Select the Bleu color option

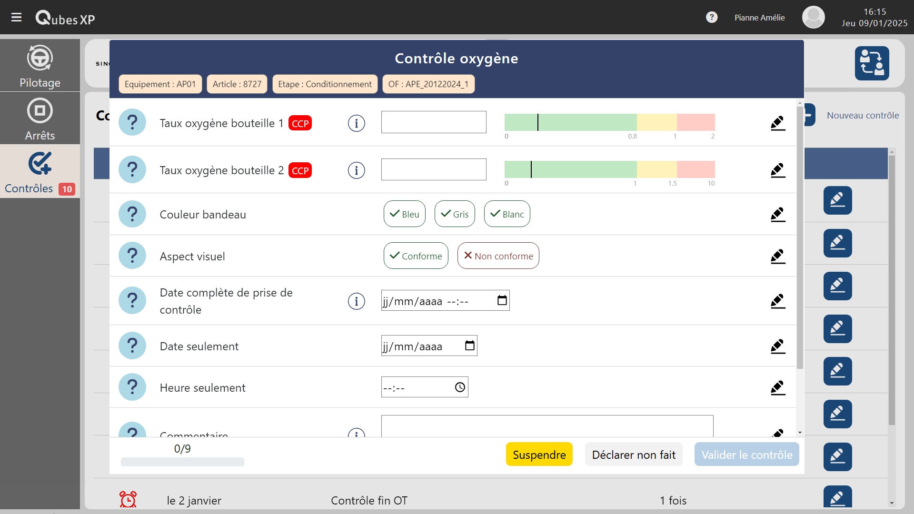tap(404, 214)
